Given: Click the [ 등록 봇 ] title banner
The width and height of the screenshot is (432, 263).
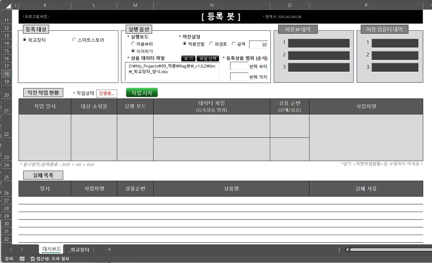Looking at the screenshot, I should point(221,17).
